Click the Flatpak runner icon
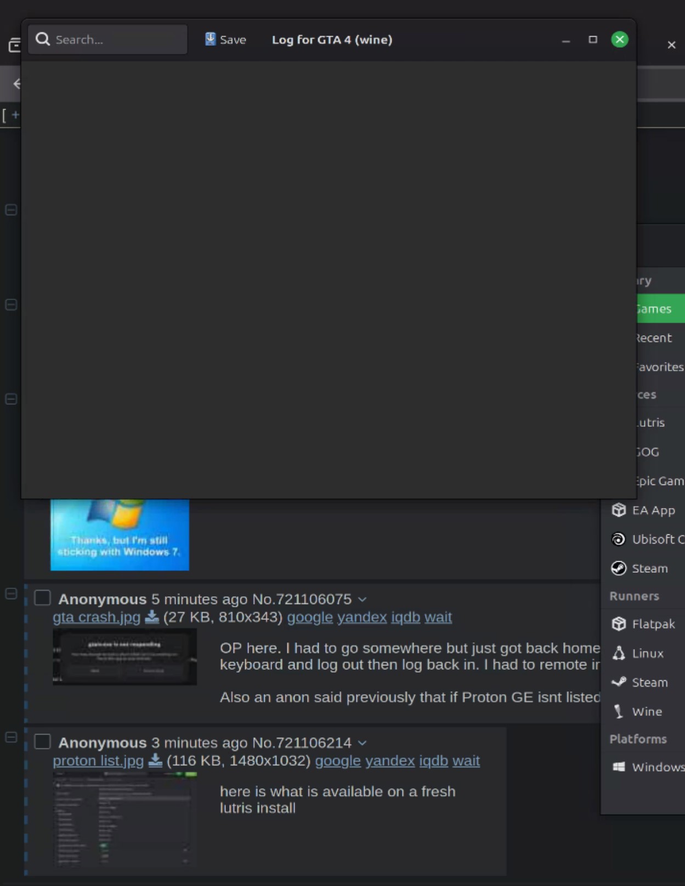Screen dimensions: 685x886 (x=619, y=624)
